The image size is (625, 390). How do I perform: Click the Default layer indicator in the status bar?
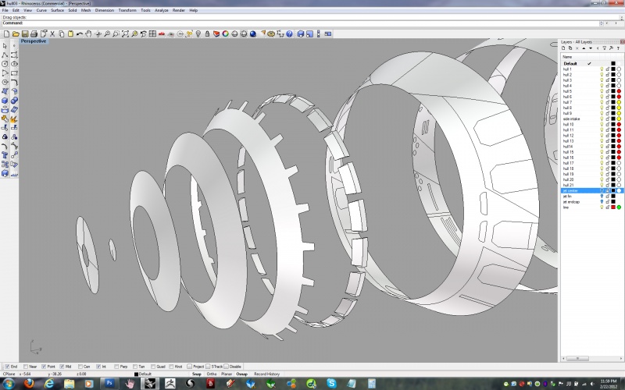pos(143,374)
